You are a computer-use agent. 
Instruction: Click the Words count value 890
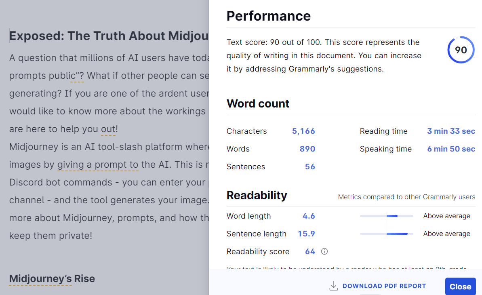point(307,149)
